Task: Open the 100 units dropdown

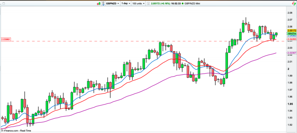Action: pos(138,3)
